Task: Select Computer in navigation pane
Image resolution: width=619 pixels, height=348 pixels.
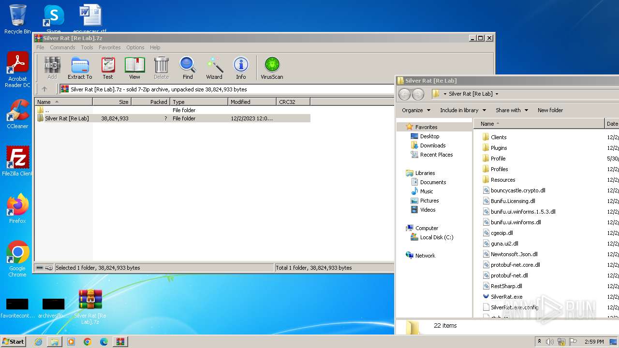Action: coord(427,228)
